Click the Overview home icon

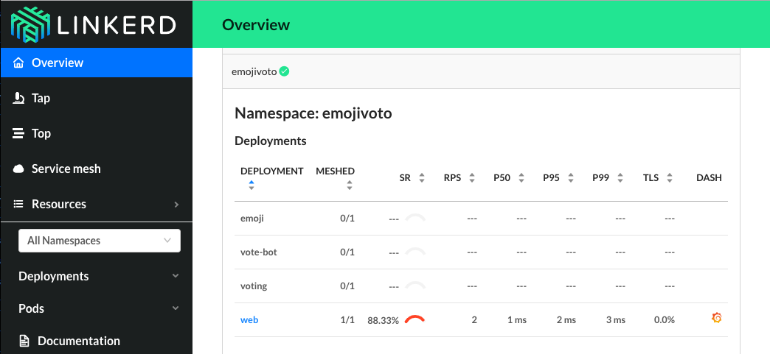pyautogui.click(x=20, y=63)
